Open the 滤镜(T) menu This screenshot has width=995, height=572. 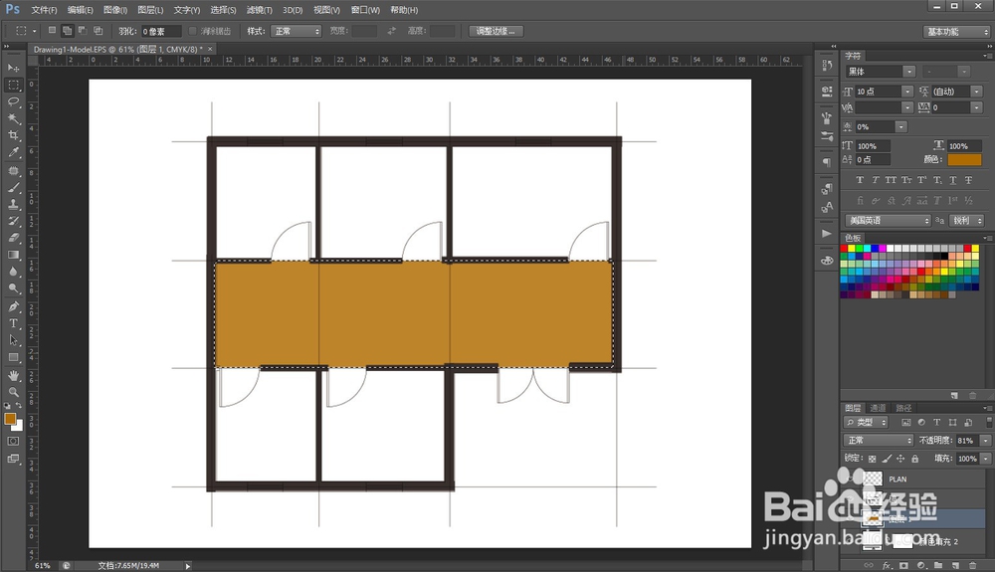[x=260, y=10]
